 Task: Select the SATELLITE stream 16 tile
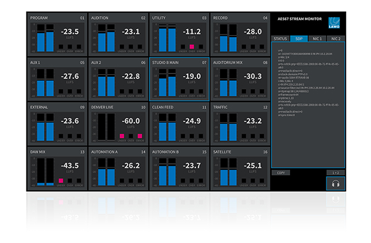pos(240,168)
